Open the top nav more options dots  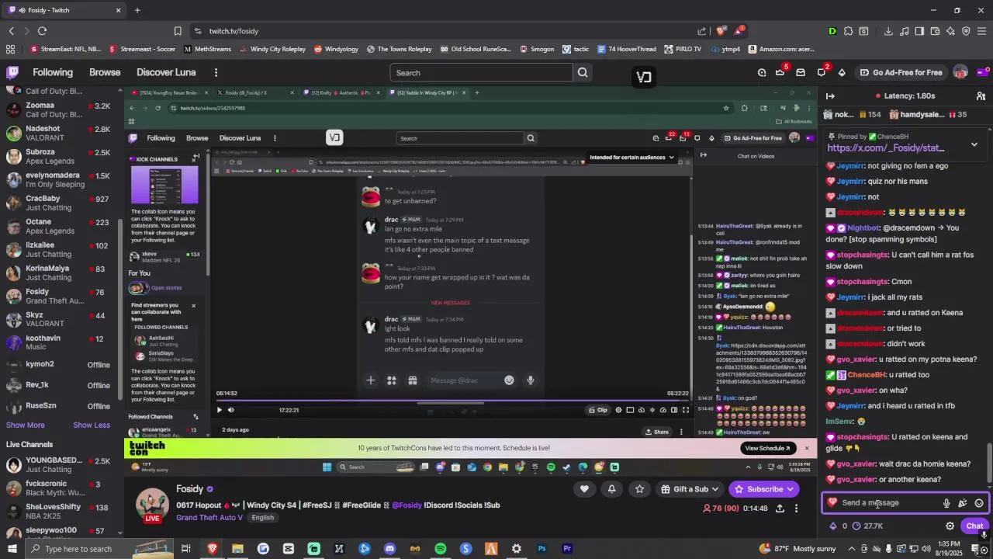[x=216, y=72]
